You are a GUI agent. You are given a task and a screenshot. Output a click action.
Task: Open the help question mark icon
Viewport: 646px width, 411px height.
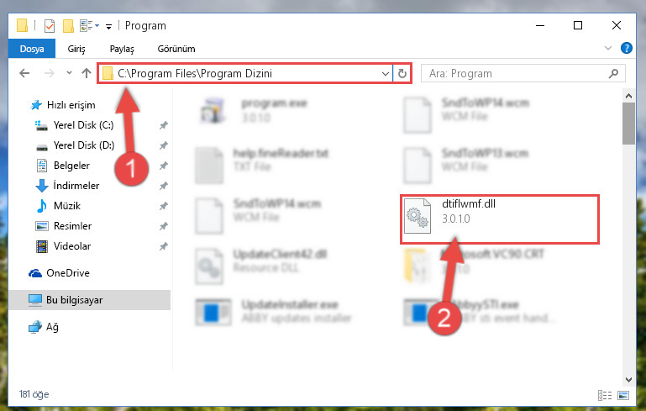click(626, 48)
